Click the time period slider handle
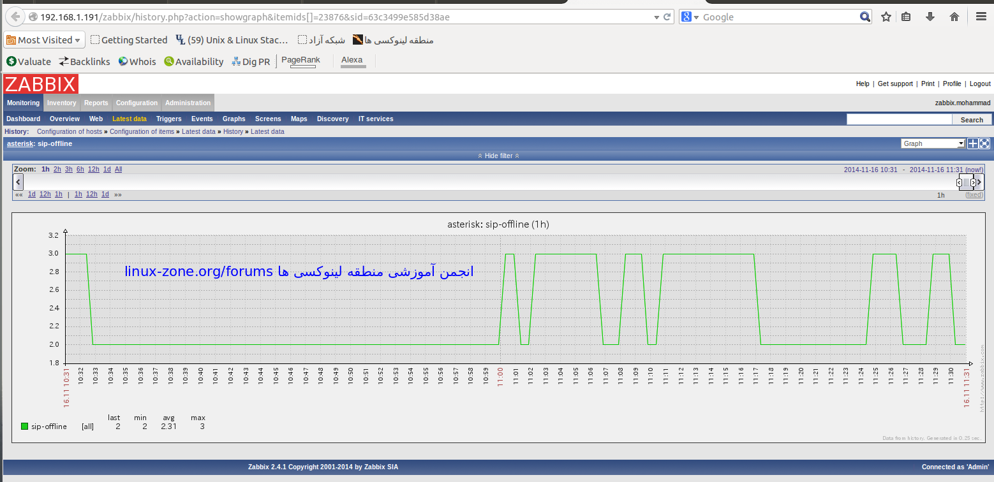This screenshot has height=482, width=994. tap(966, 182)
